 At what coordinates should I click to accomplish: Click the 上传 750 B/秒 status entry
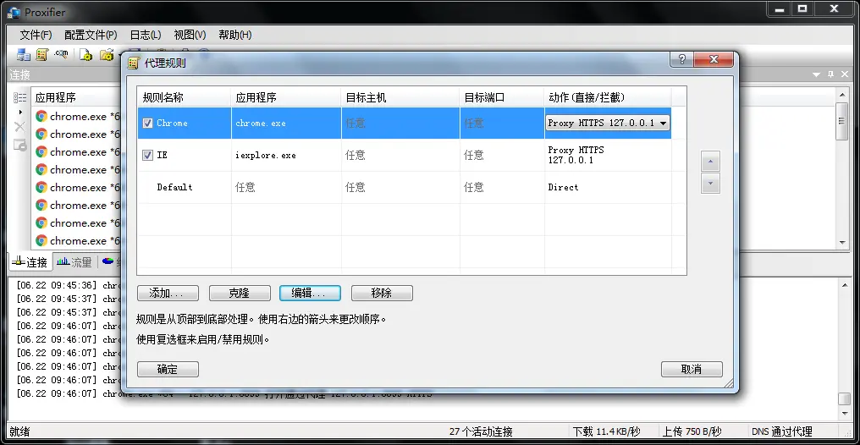[692, 431]
